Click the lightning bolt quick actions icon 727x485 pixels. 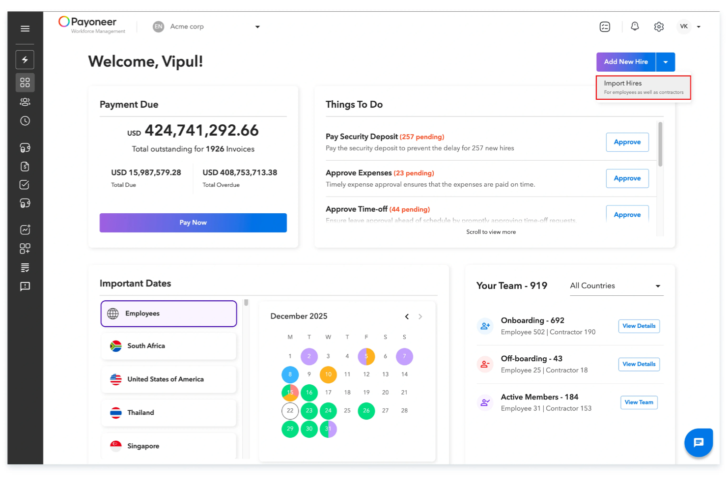pos(25,59)
